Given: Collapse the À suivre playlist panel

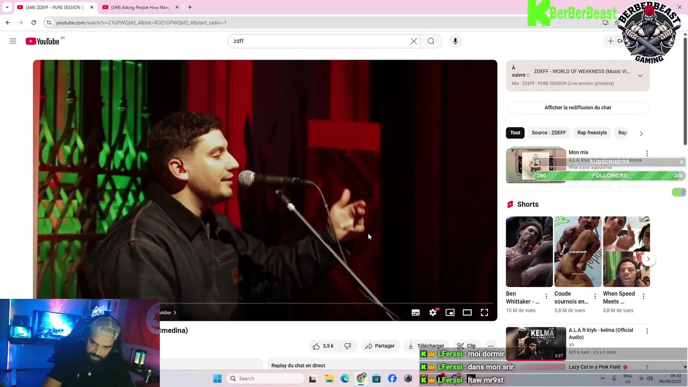Looking at the screenshot, I should point(640,76).
